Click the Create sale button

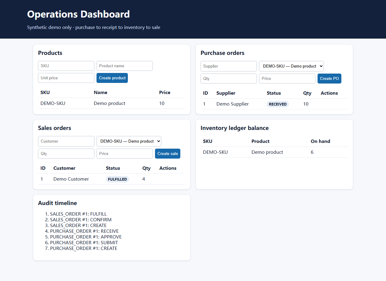(x=168, y=153)
